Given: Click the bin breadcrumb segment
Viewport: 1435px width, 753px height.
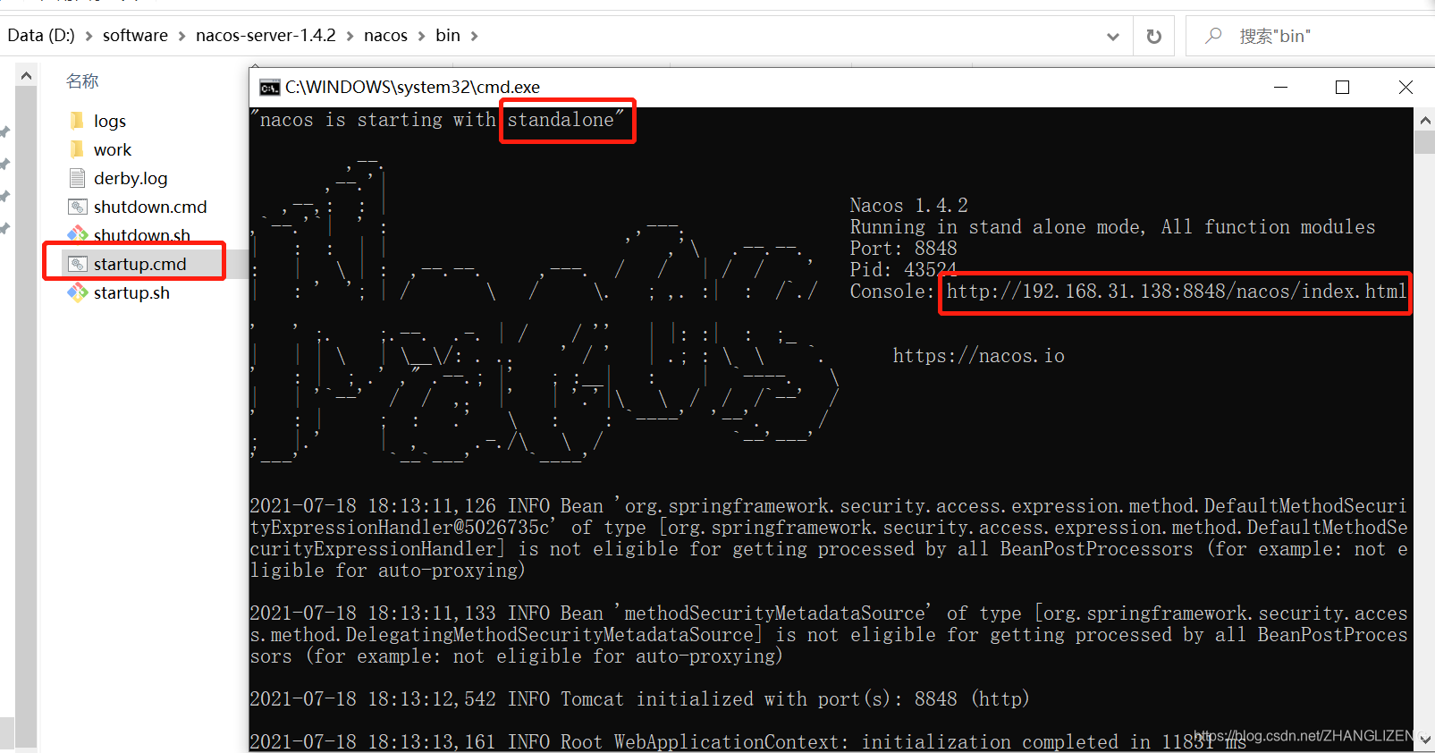Looking at the screenshot, I should tap(448, 36).
